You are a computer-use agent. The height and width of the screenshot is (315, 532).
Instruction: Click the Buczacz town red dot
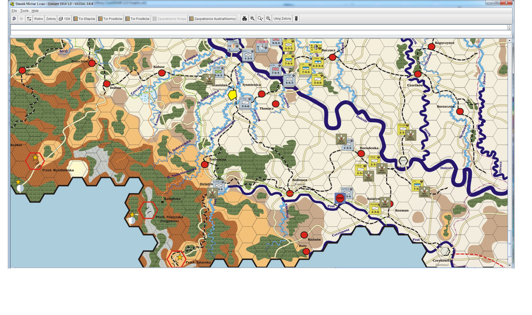coord(332,57)
